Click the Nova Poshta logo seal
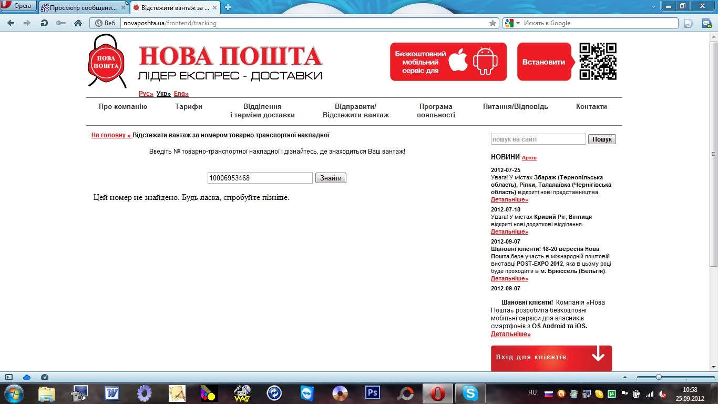718x404 pixels. pos(107,62)
